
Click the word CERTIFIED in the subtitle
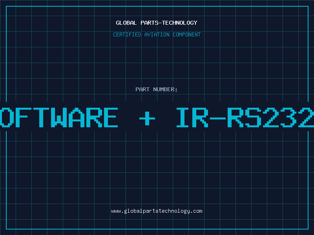pyautogui.click(x=127, y=34)
